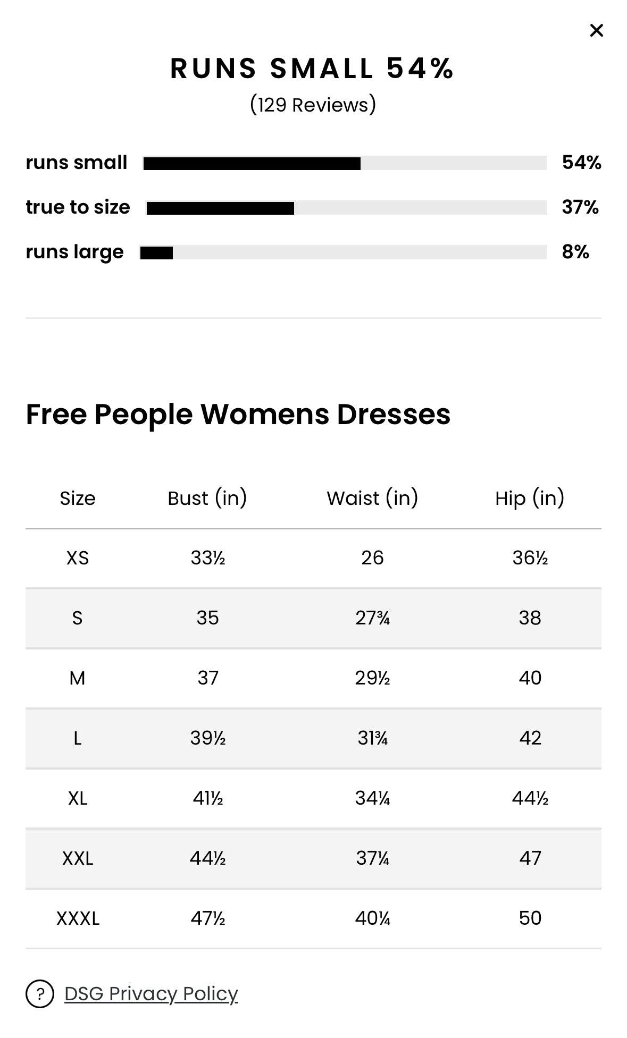The width and height of the screenshot is (627, 1038).
Task: Select the S size row label
Action: (x=78, y=618)
